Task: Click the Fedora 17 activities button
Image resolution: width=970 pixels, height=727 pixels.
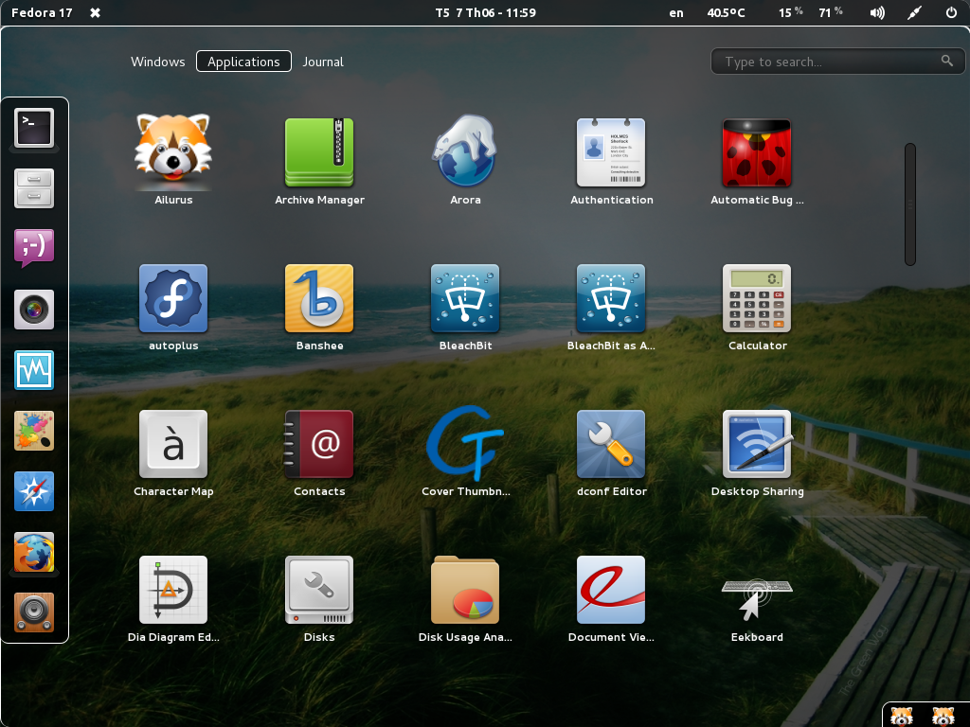Action: coord(42,12)
